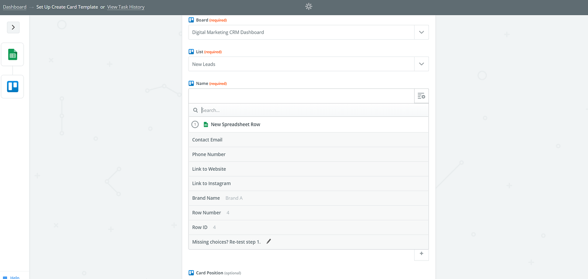The width and height of the screenshot is (588, 279).
Task: Go to the Dashboard link
Action: pos(15,7)
